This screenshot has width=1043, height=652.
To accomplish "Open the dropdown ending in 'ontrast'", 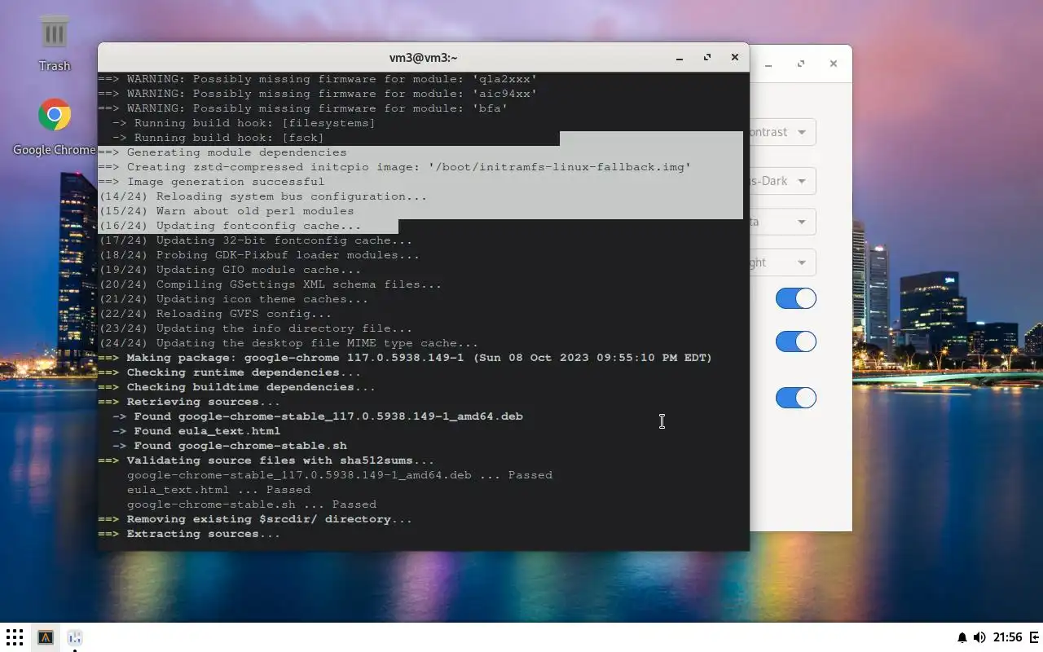I will (x=782, y=132).
